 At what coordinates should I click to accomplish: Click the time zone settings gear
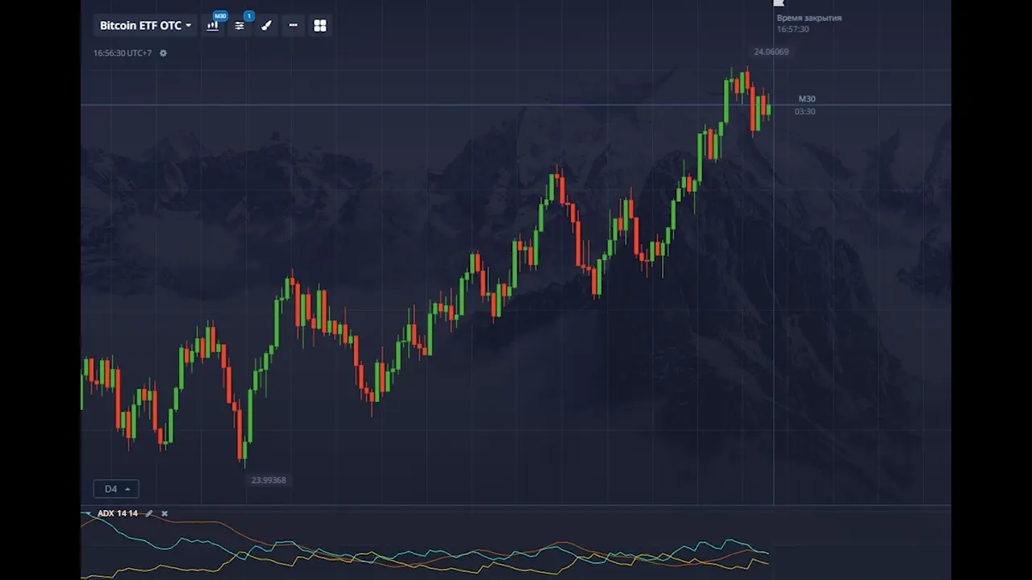click(163, 53)
